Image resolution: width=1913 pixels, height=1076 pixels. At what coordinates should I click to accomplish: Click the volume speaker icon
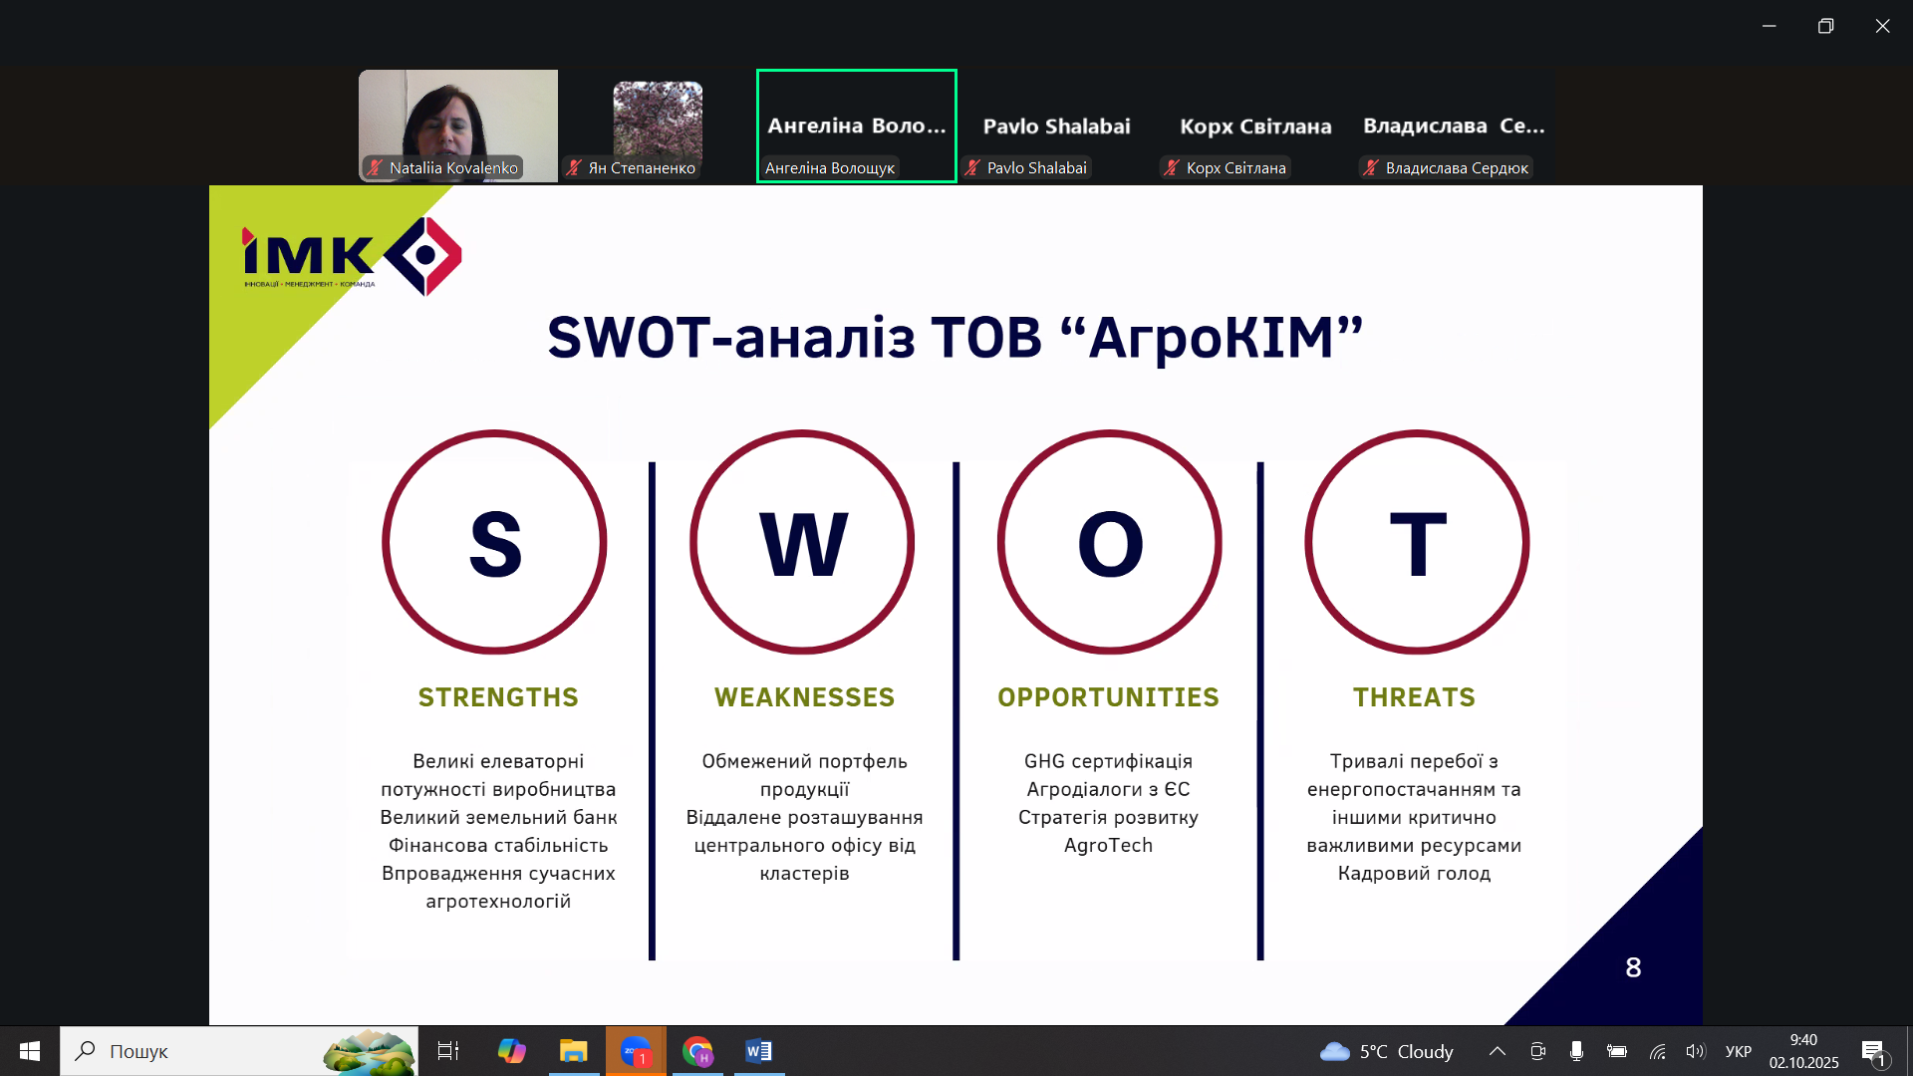pos(1695,1051)
